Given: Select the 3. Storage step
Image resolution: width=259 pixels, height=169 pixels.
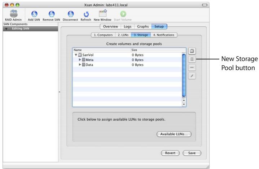Looking at the screenshot, I should click(x=141, y=35).
